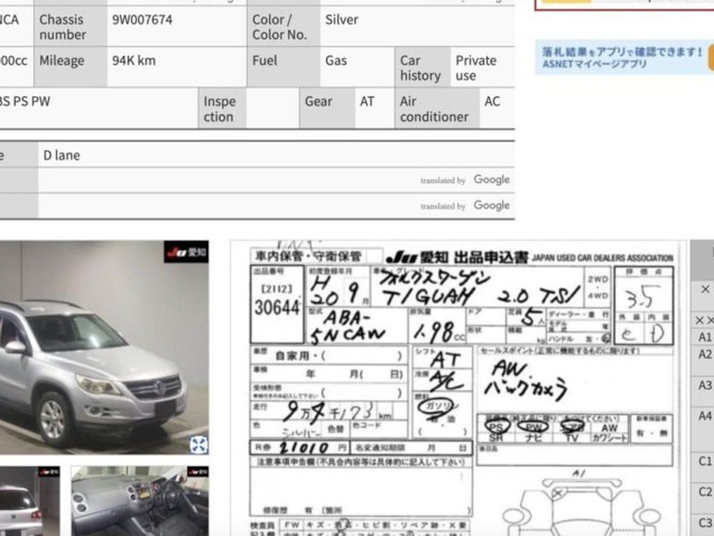
Task: Click the "Air conditioner" label cell
Action: pos(437,108)
